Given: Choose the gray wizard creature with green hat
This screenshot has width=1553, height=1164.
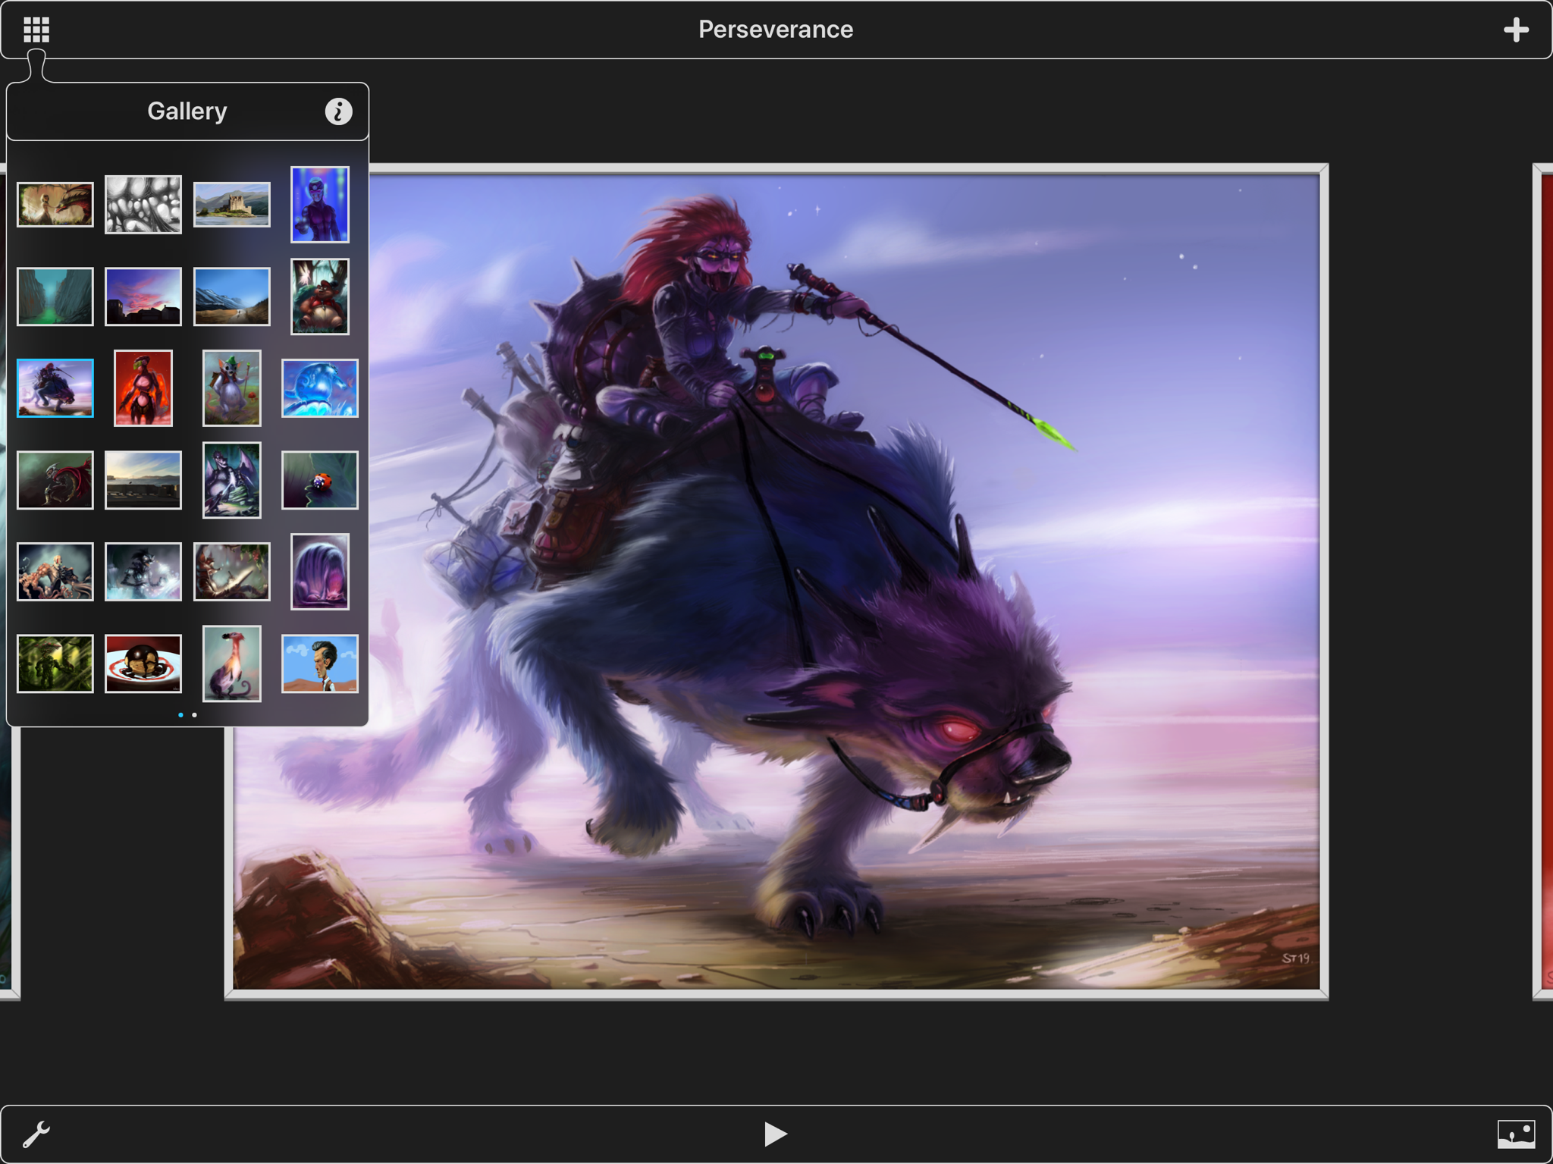Looking at the screenshot, I should pyautogui.click(x=232, y=388).
